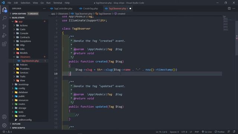The height and width of the screenshot is (134, 238).
Task: Click the unsaved dot on TagObserver.php tab
Action: tap(130, 9)
